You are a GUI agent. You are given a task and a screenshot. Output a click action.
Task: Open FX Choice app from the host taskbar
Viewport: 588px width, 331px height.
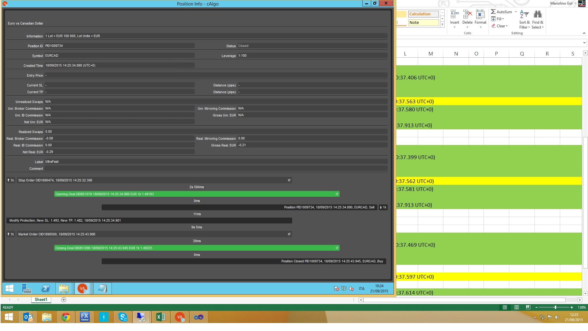click(x=85, y=317)
